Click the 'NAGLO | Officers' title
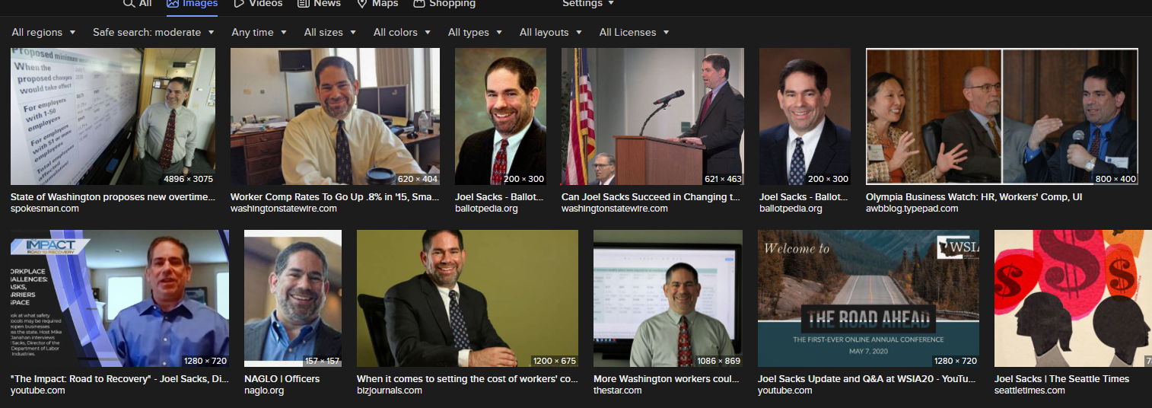Viewport: 1152px width, 408px height. pos(282,379)
